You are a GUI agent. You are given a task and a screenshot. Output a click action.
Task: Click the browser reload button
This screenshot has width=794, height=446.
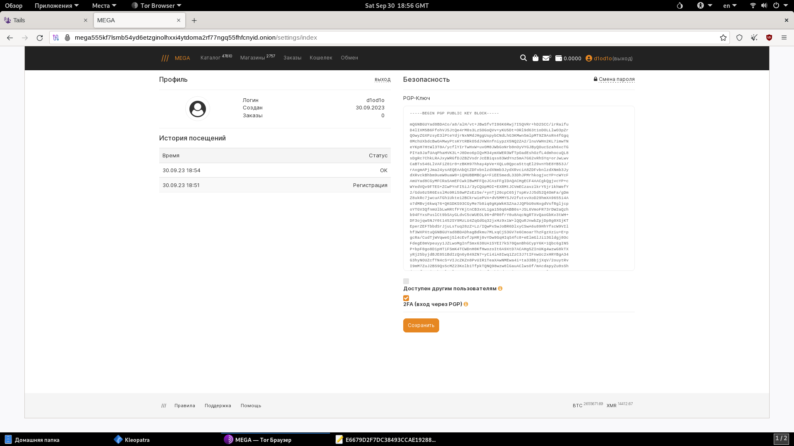click(40, 38)
